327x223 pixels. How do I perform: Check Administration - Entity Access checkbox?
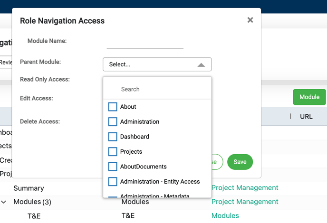[113, 182]
